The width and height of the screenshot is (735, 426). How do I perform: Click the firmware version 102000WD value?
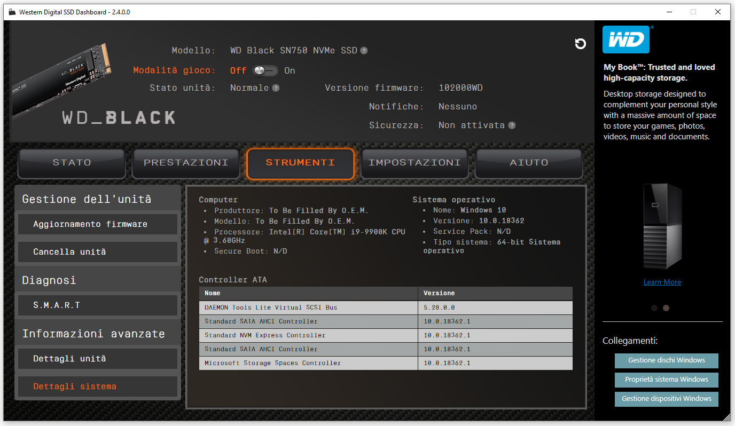tap(460, 88)
